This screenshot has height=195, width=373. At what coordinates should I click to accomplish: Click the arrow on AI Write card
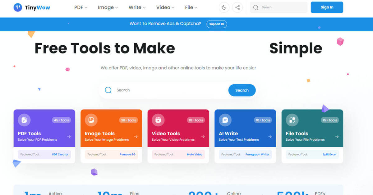click(270, 137)
